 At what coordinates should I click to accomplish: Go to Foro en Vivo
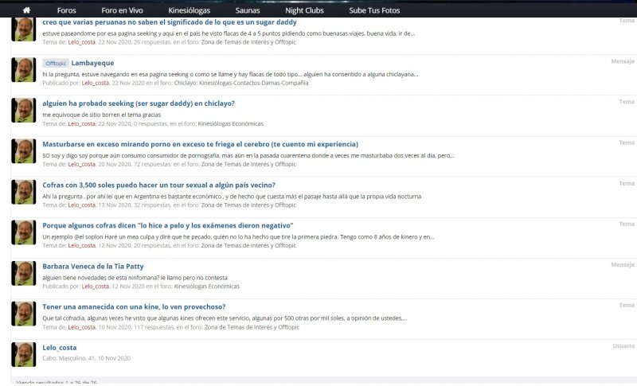pos(122,10)
